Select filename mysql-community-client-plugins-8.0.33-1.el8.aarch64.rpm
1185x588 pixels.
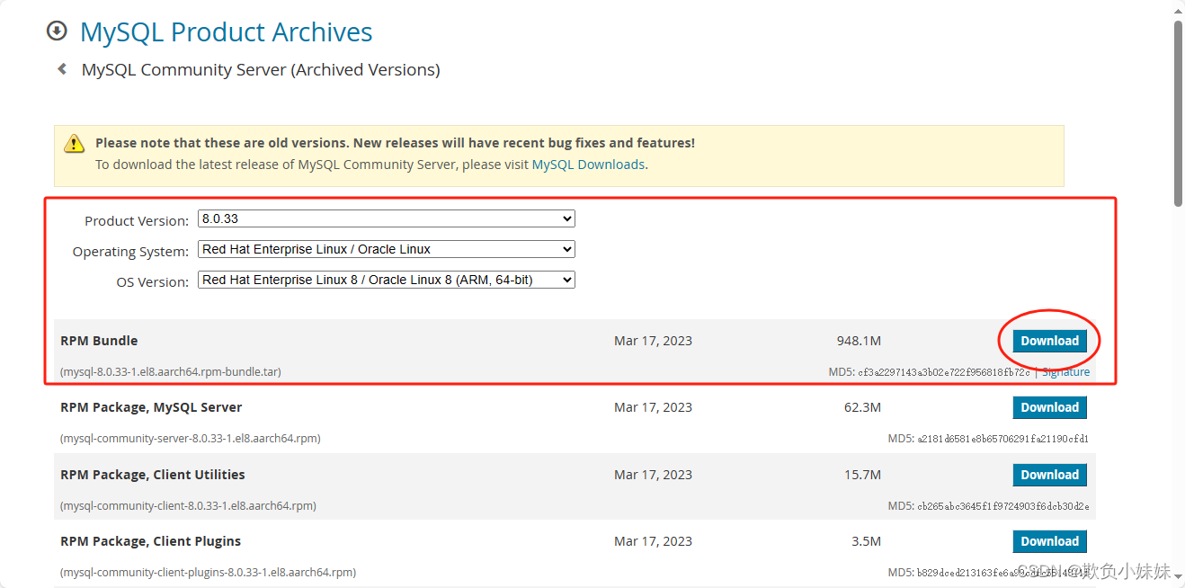(x=208, y=572)
